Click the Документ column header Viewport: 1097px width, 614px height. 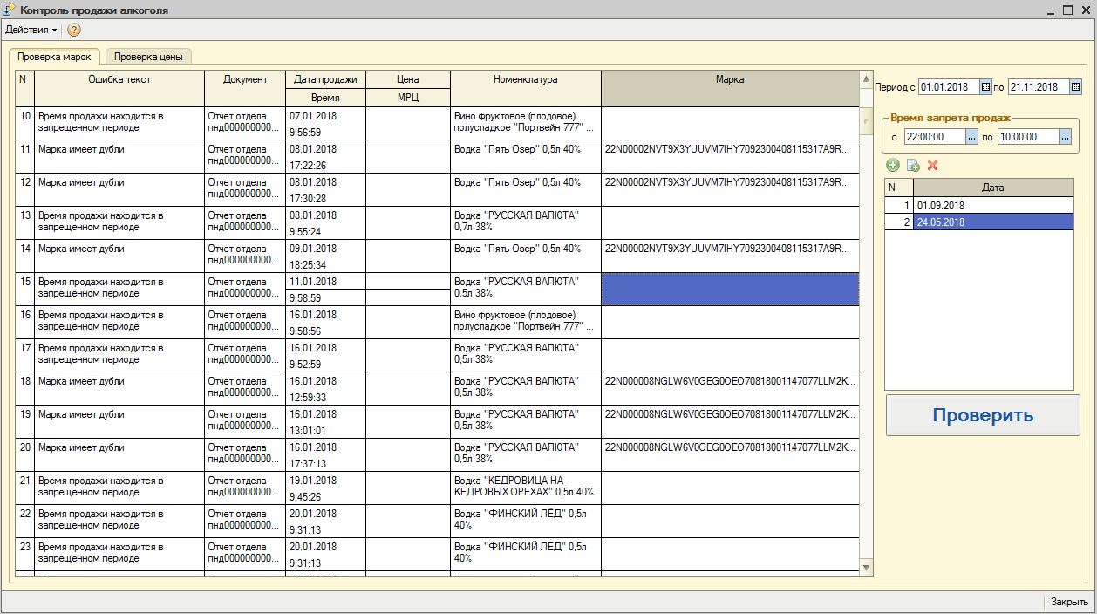(245, 88)
